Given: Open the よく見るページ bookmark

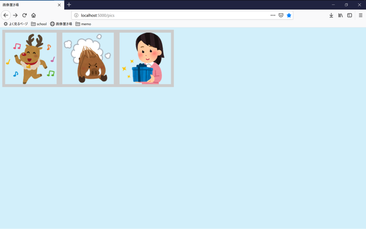Looking at the screenshot, I should coord(16,24).
